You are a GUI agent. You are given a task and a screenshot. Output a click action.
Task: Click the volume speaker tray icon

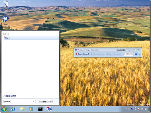coord(146,109)
